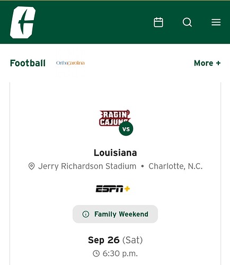Viewport: 230px width, 265px height.
Task: Click the clock icon by 6:30 p.m.
Action: point(96,253)
